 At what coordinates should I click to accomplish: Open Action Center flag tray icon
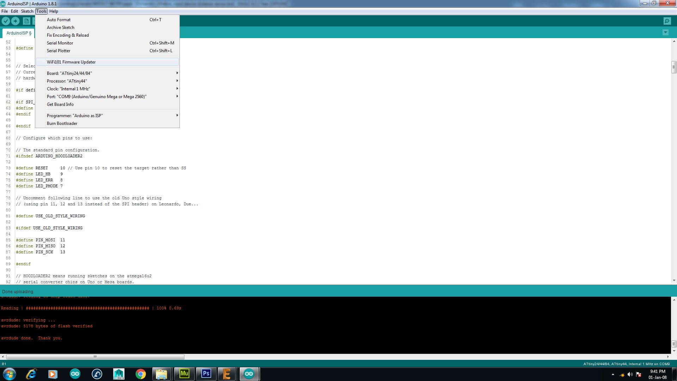(639, 375)
